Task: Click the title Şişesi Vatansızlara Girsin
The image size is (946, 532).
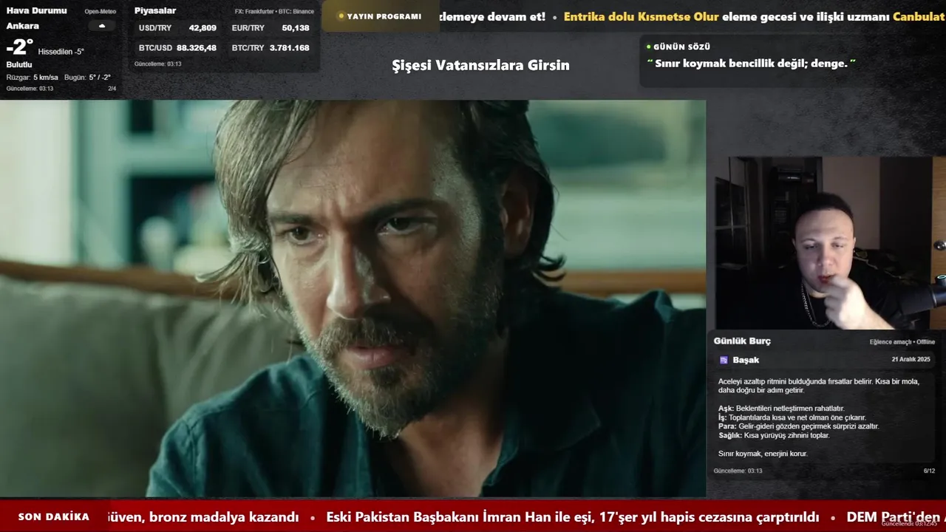Action: pos(480,65)
